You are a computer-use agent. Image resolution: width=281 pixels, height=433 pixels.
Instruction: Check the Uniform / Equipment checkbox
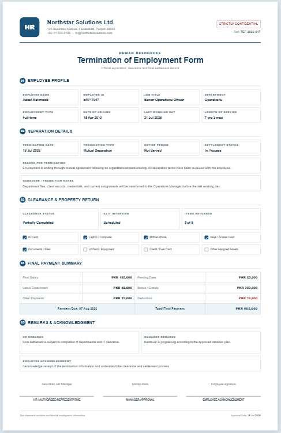(x=85, y=249)
